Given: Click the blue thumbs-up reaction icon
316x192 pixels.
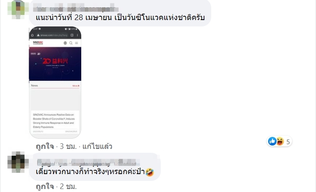Looking at the screenshot, I should click(x=272, y=141).
